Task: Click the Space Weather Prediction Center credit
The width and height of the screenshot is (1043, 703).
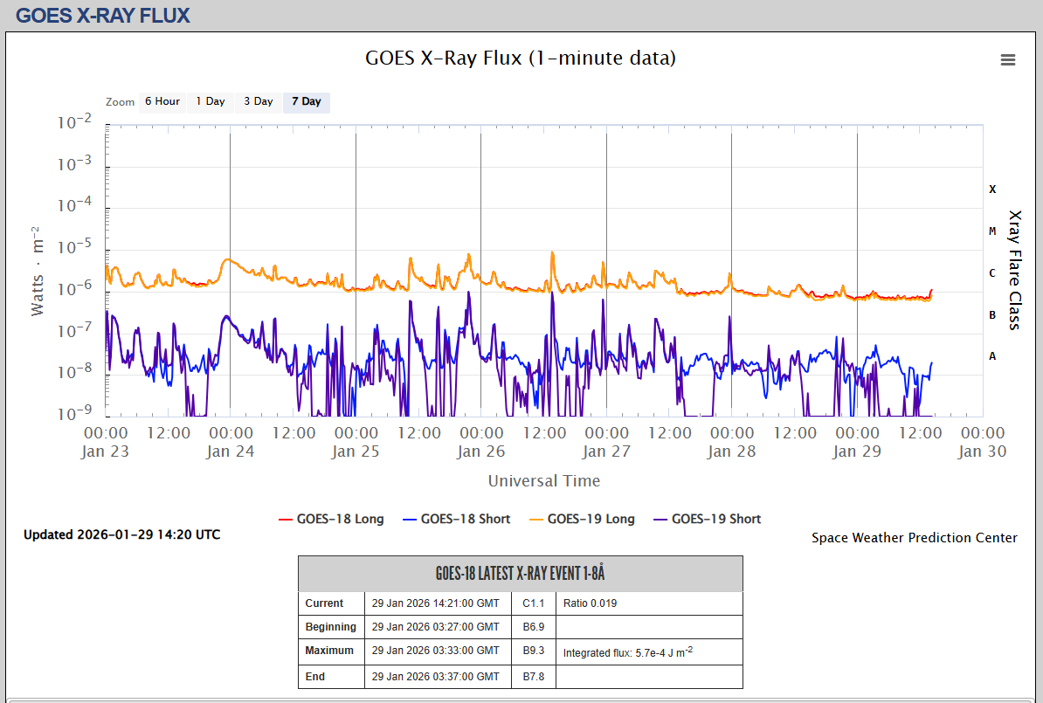Action: [x=914, y=538]
